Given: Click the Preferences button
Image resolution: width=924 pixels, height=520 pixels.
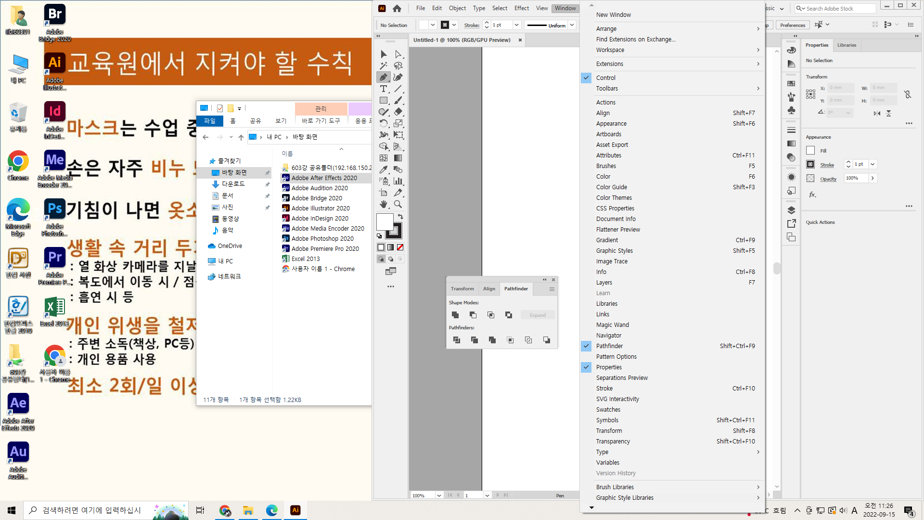Looking at the screenshot, I should 792,25.
